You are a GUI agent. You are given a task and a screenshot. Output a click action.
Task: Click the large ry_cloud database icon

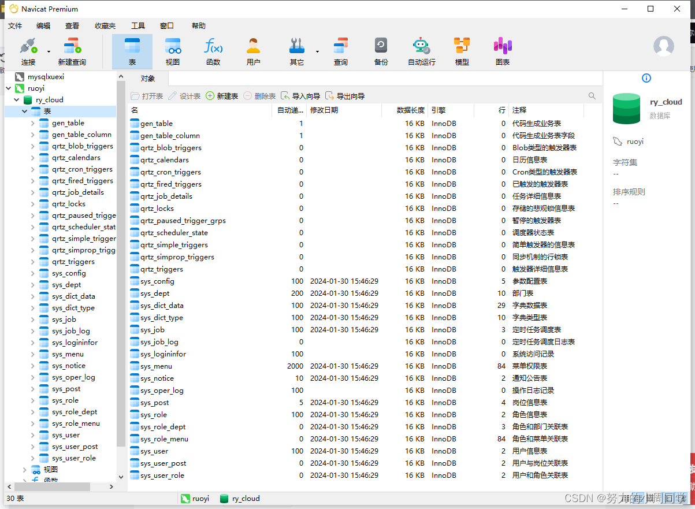pyautogui.click(x=626, y=109)
